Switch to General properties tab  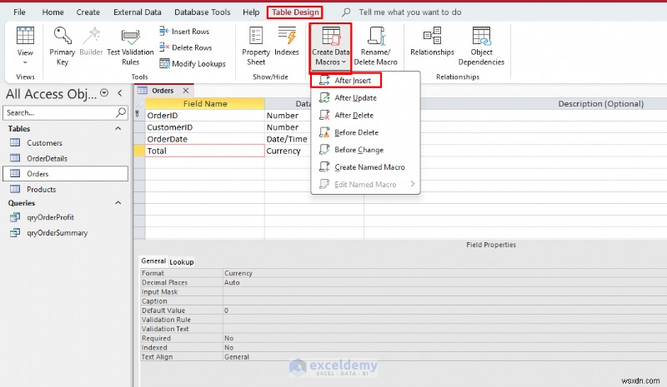pyautogui.click(x=153, y=260)
